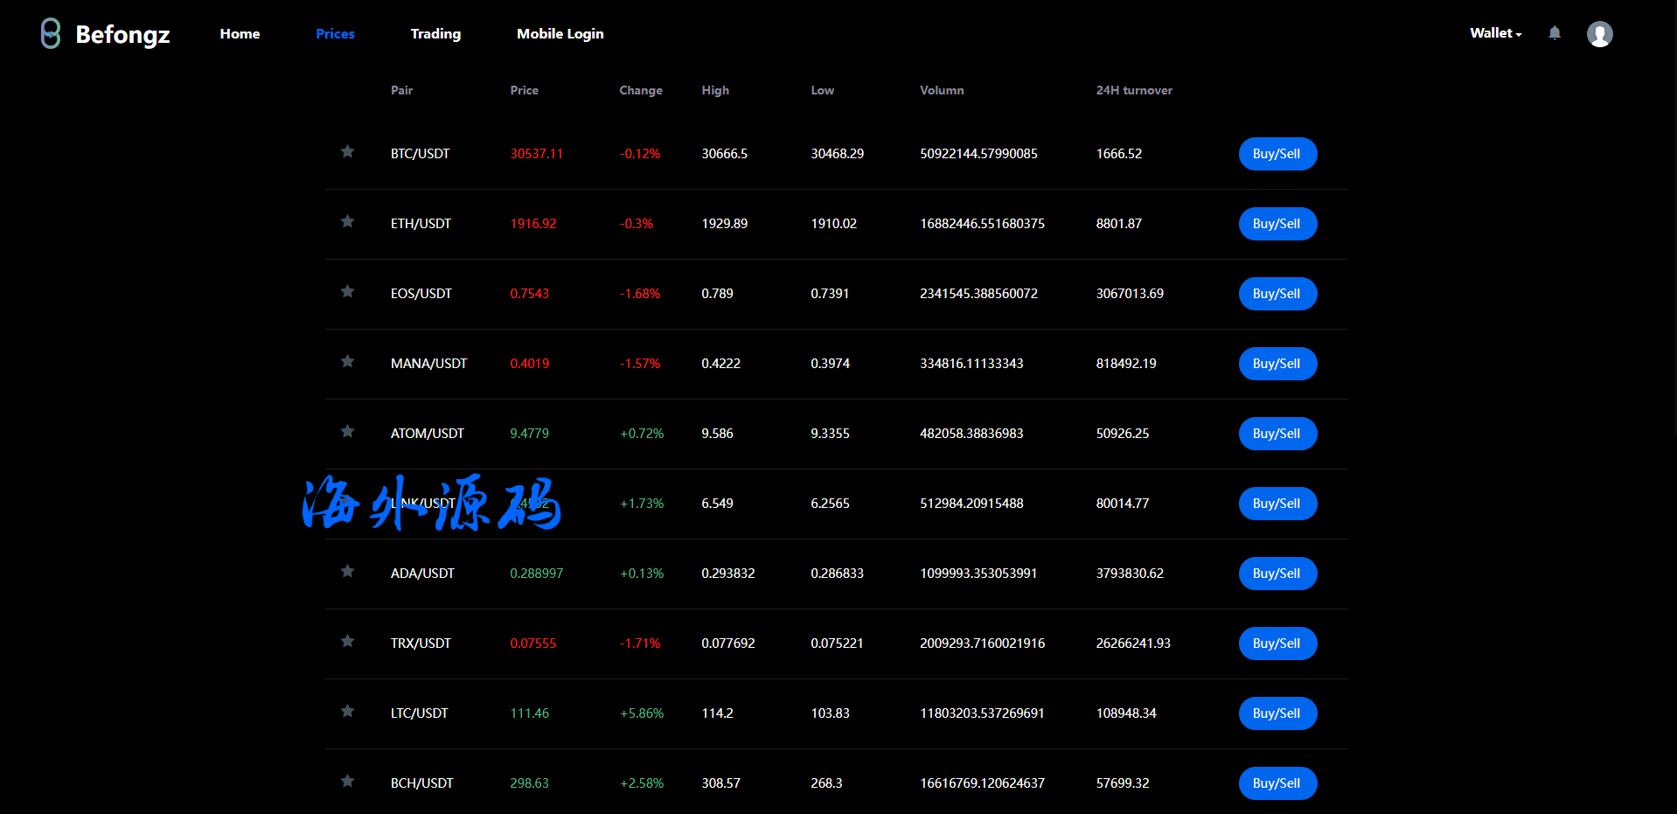Expand the Wallet dropdown menu
Image resolution: width=1677 pixels, height=814 pixels.
[x=1495, y=33]
